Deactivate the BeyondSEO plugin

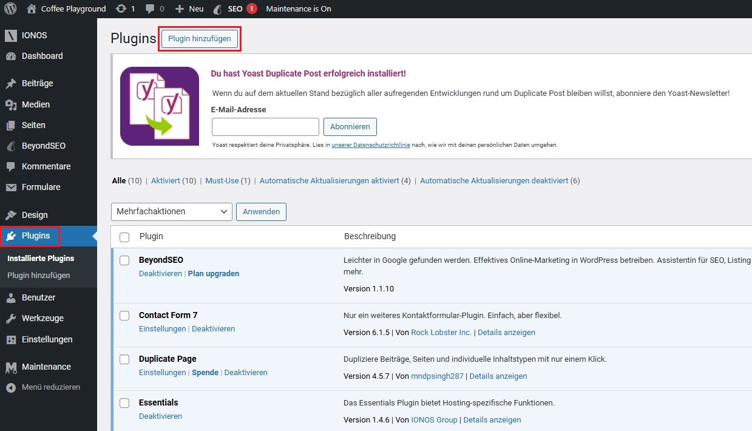160,274
